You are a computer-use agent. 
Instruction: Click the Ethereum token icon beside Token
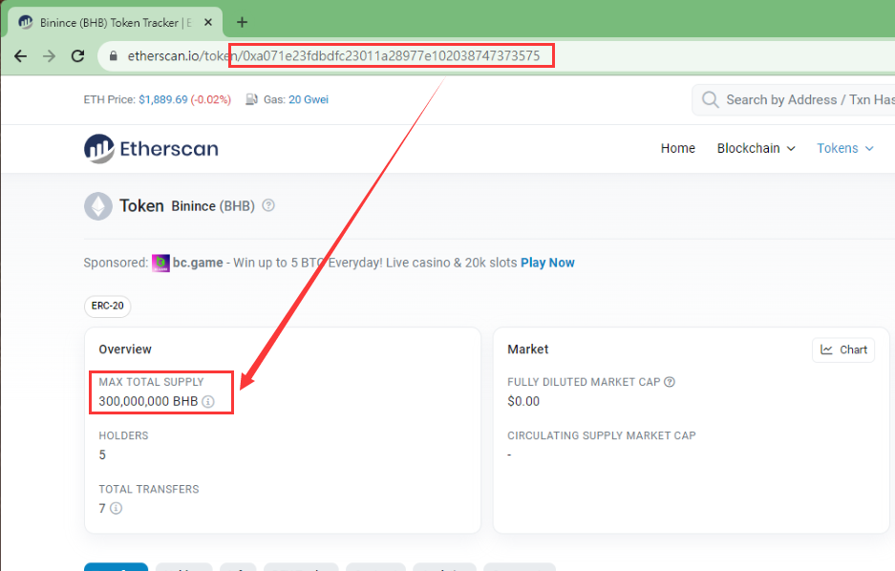98,206
